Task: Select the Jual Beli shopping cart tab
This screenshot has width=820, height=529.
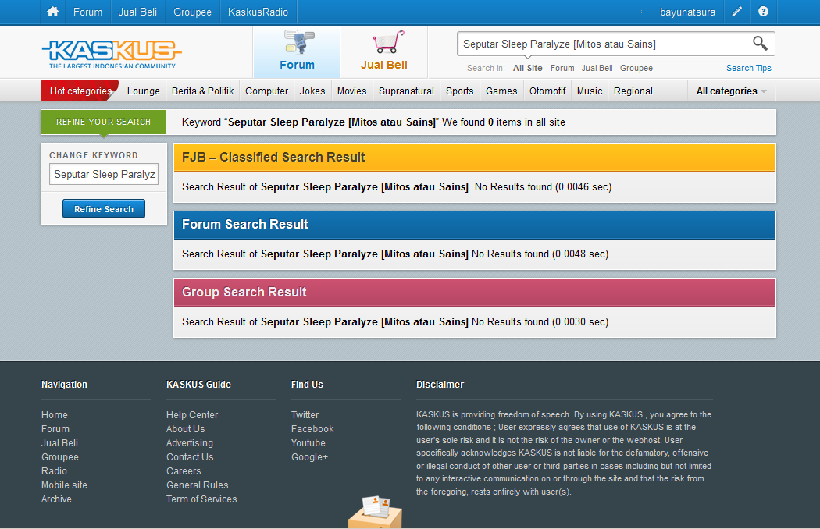Action: (384, 51)
